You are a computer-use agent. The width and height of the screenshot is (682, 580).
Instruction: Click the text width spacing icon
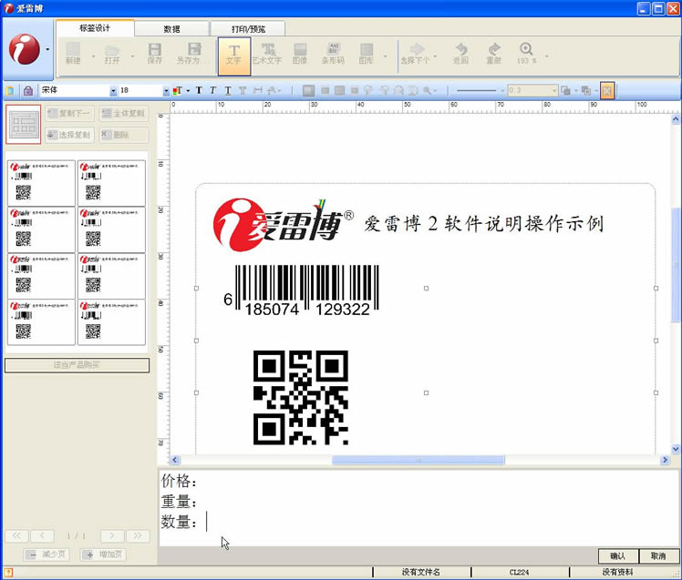258,90
